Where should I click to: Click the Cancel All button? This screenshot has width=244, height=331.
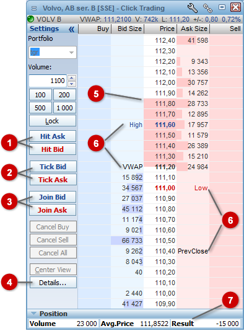pos(53,253)
